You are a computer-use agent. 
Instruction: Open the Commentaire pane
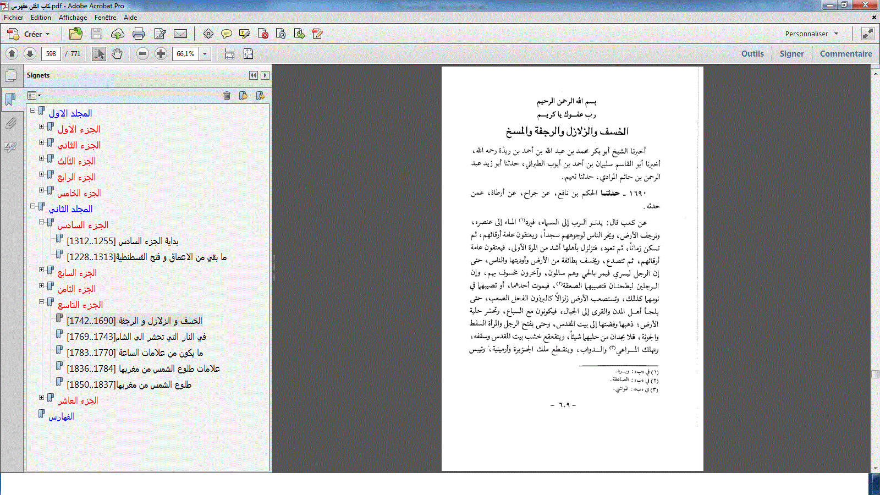(x=845, y=54)
